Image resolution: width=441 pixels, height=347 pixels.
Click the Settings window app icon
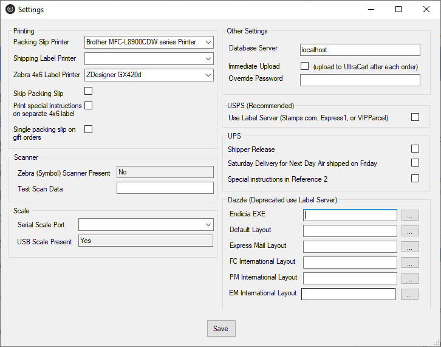click(10, 9)
